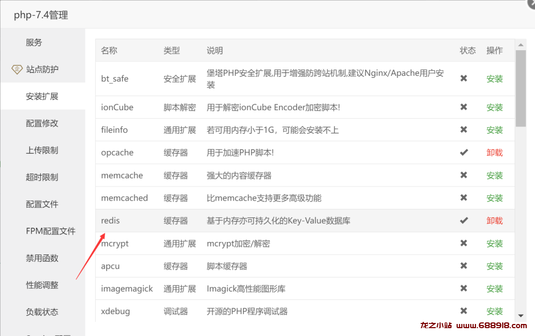
Task: Click the xdebug extension name
Action: tap(115, 311)
